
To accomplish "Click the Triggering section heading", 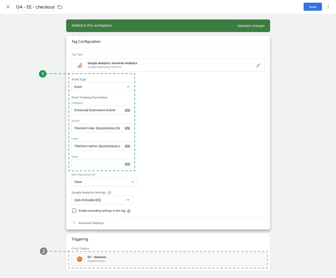I will pyautogui.click(x=80, y=239).
